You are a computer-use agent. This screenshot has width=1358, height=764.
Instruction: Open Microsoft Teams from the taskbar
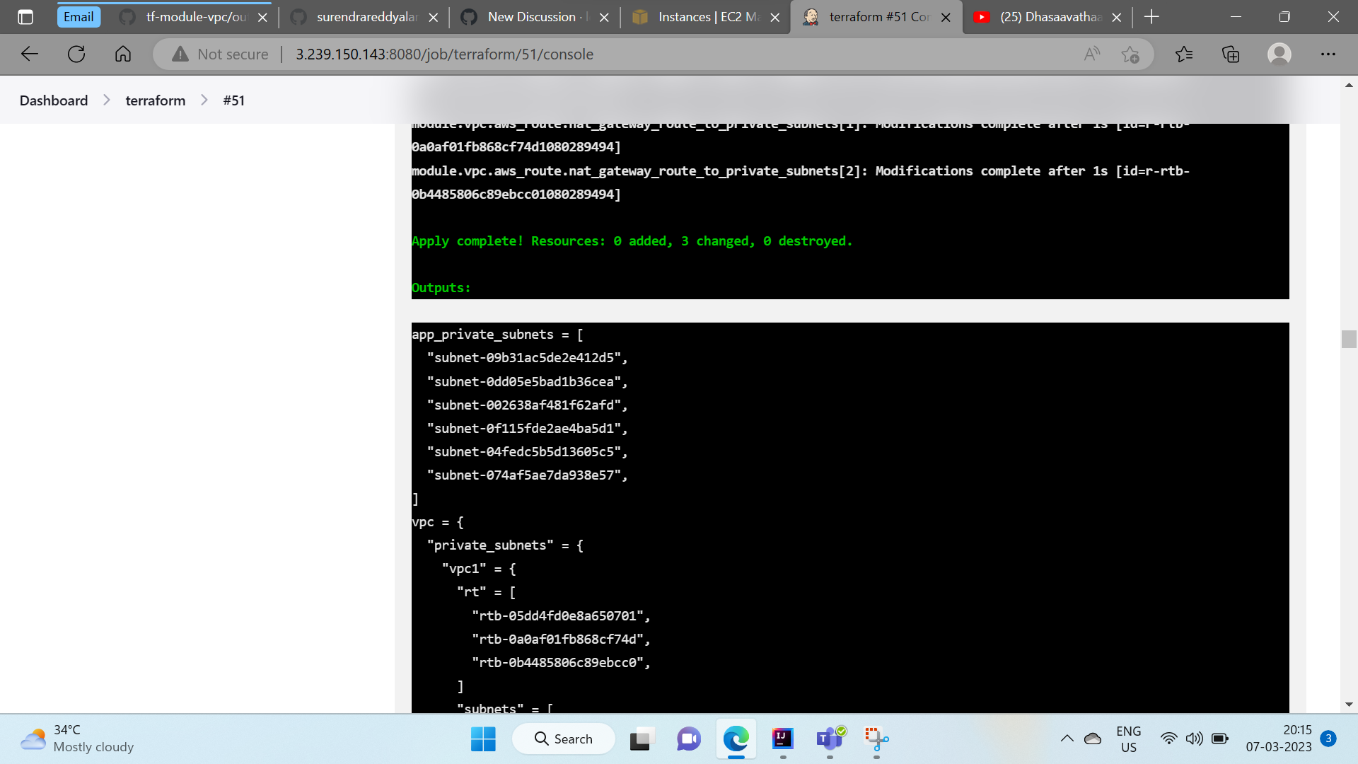tap(829, 739)
